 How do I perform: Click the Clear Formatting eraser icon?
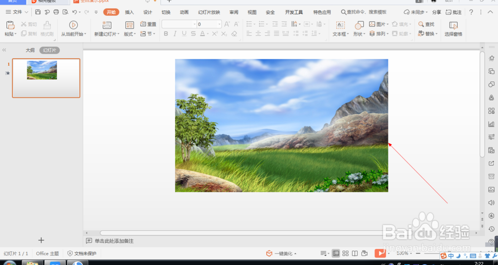point(235,34)
